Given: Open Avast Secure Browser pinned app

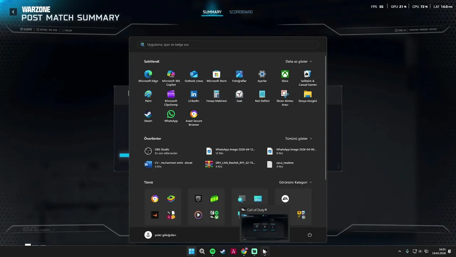Looking at the screenshot, I should click(x=194, y=118).
